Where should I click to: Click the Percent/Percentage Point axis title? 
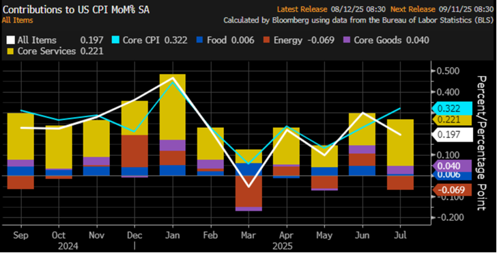[x=481, y=143]
